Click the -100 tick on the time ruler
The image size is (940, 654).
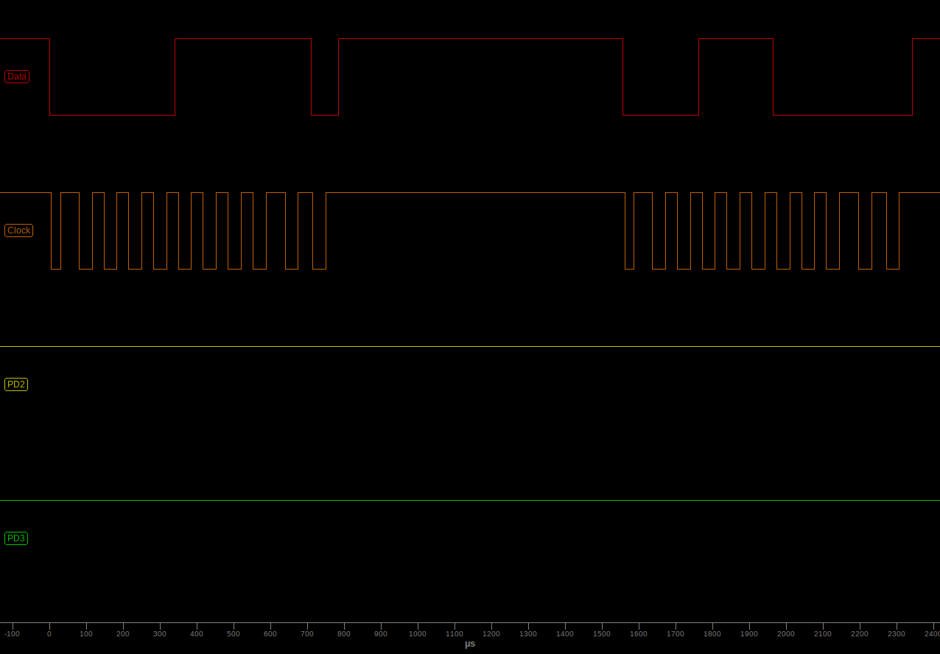tap(13, 633)
